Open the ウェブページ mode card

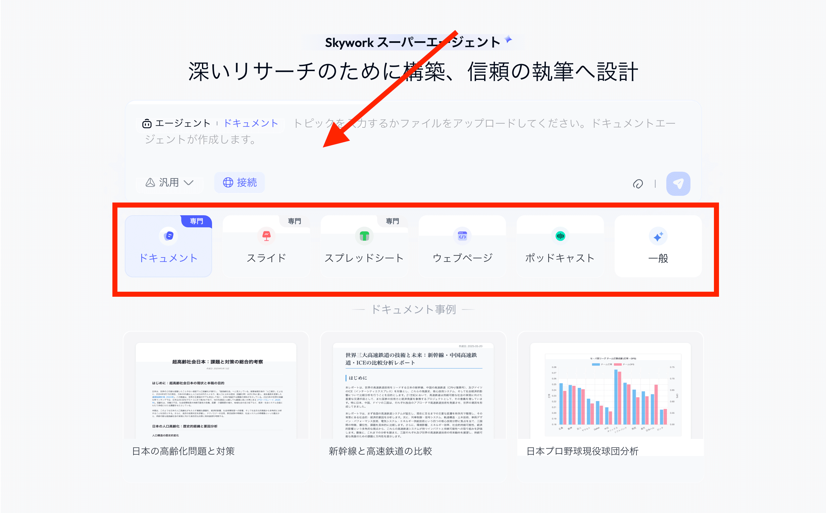(x=462, y=258)
